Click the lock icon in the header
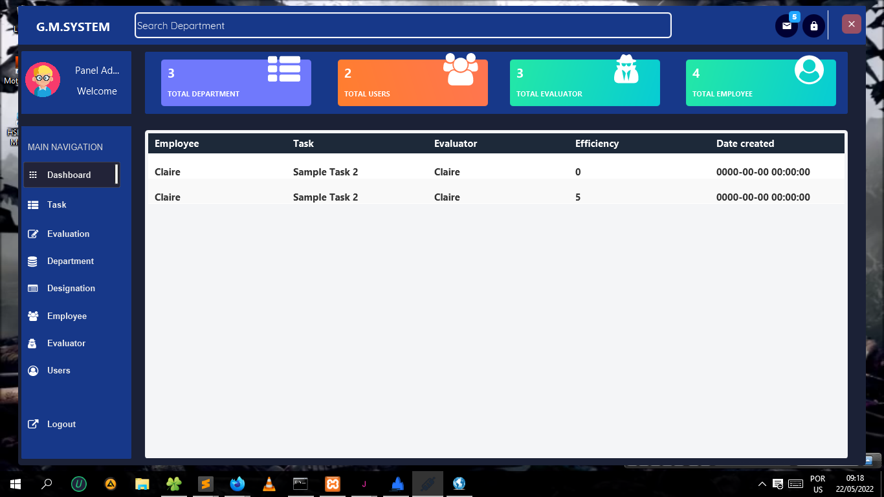This screenshot has width=884, height=497. pos(814,26)
